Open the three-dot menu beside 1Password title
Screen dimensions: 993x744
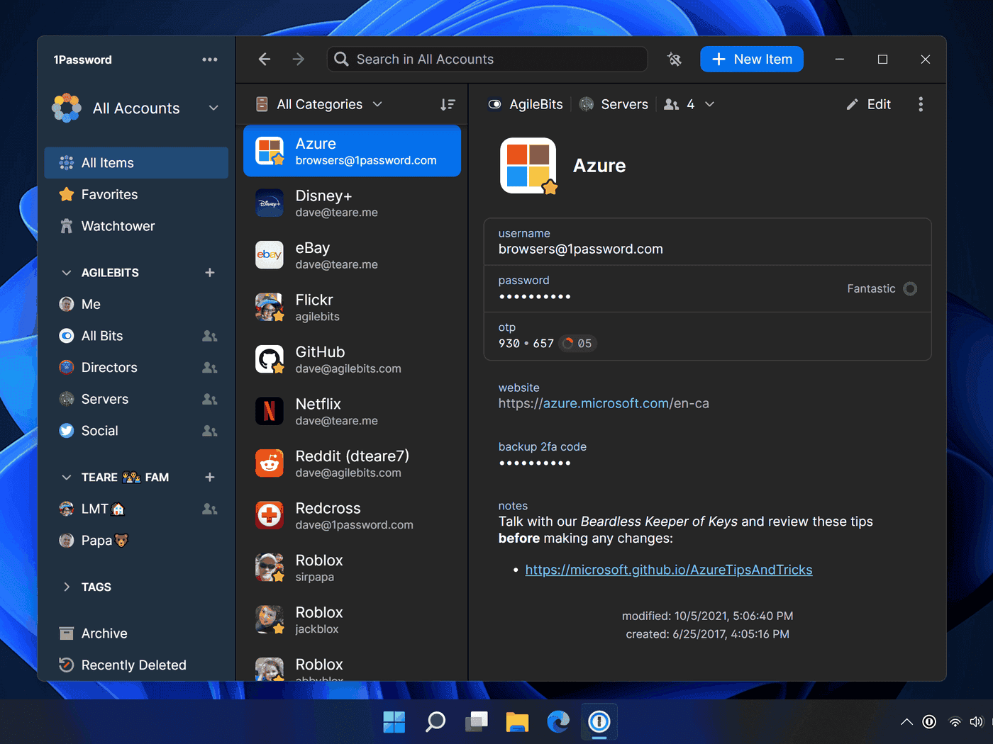pos(209,60)
